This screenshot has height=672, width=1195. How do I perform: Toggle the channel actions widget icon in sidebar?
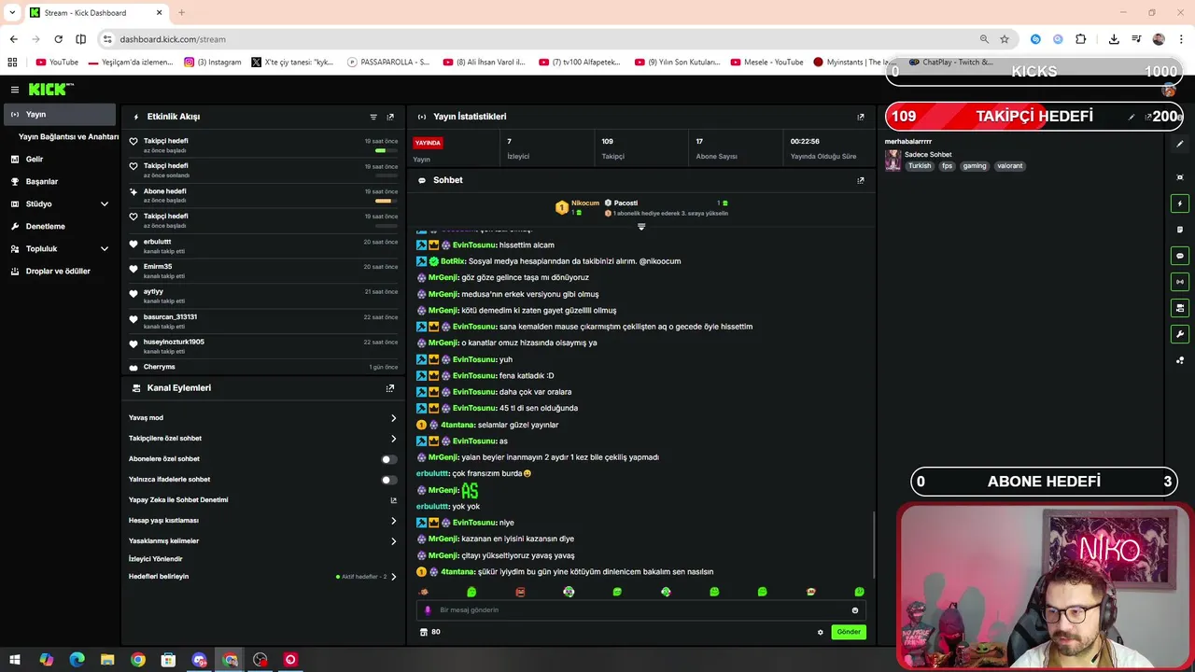(1180, 308)
